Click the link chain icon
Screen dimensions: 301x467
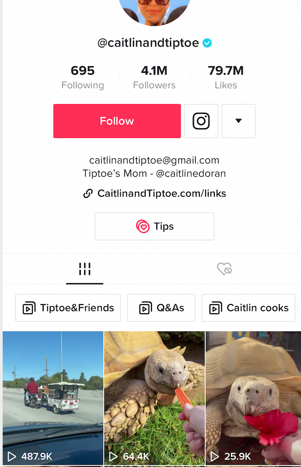88,194
